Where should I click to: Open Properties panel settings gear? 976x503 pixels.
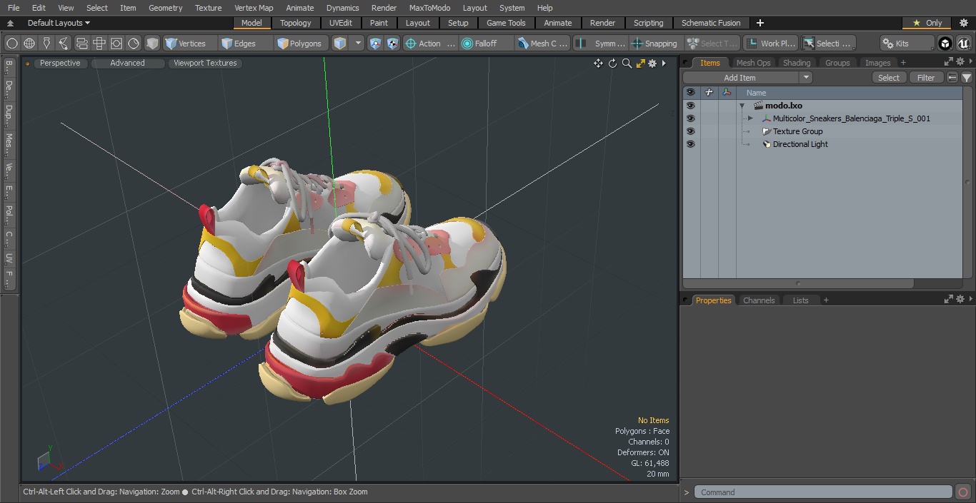pyautogui.click(x=960, y=300)
